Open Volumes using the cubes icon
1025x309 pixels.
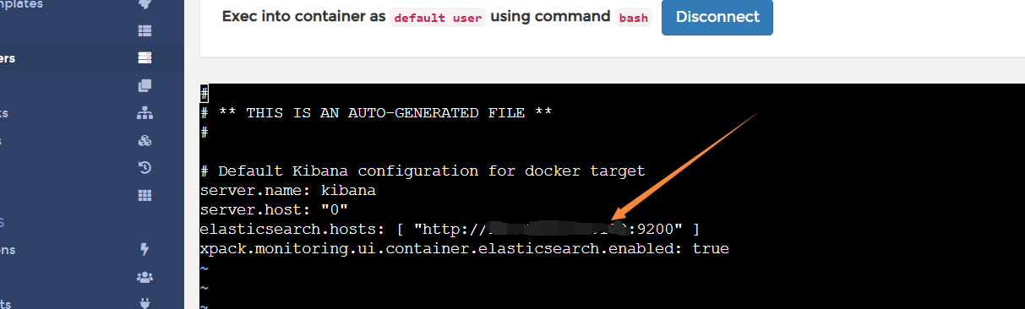[x=144, y=140]
